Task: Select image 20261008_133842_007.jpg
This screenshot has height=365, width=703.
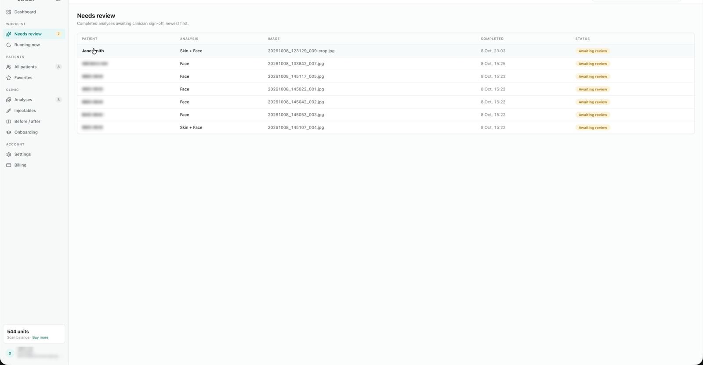Action: click(x=296, y=64)
